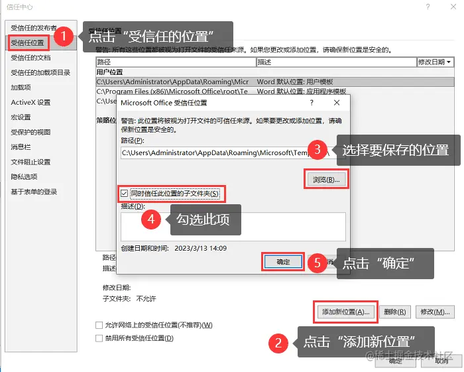
Task: Close the 信任中心 window
Action: [453, 7]
